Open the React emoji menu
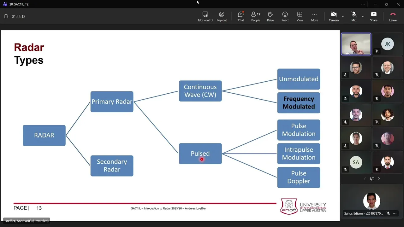Image resolution: width=404 pixels, height=227 pixels. pyautogui.click(x=285, y=16)
